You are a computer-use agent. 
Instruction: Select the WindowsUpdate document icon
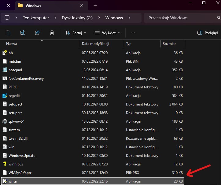click(5, 156)
